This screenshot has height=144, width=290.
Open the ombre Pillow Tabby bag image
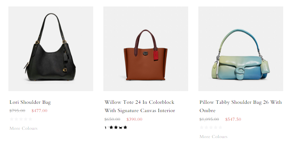tap(241, 49)
